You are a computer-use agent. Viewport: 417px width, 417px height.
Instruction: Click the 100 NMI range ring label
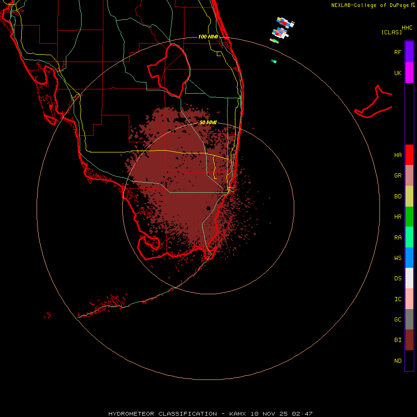point(208,37)
